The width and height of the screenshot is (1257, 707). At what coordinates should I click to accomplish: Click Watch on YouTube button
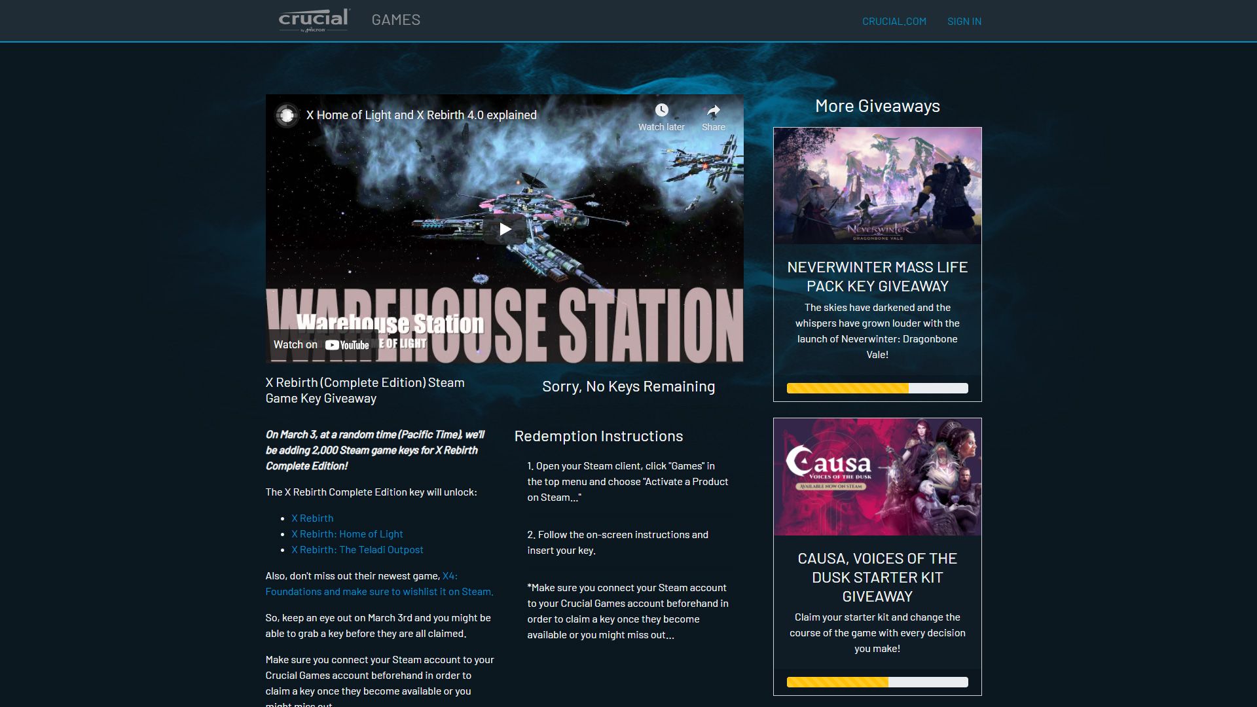(x=321, y=345)
